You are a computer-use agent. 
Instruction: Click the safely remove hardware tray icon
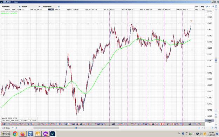tap(190, 134)
